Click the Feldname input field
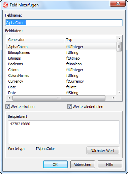Image resolution: width=128 pixels, height=174 pixels. click(64, 23)
